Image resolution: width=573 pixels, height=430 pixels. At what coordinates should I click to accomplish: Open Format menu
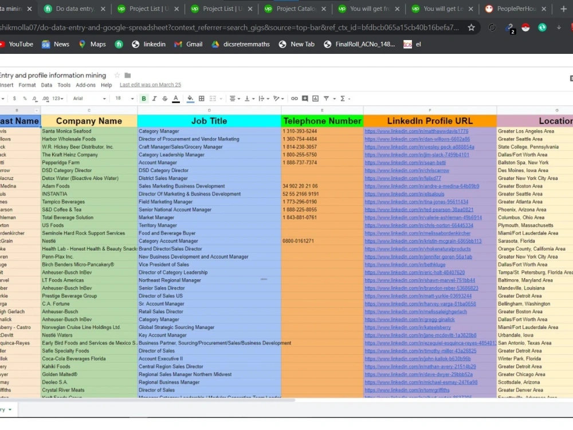27,85
